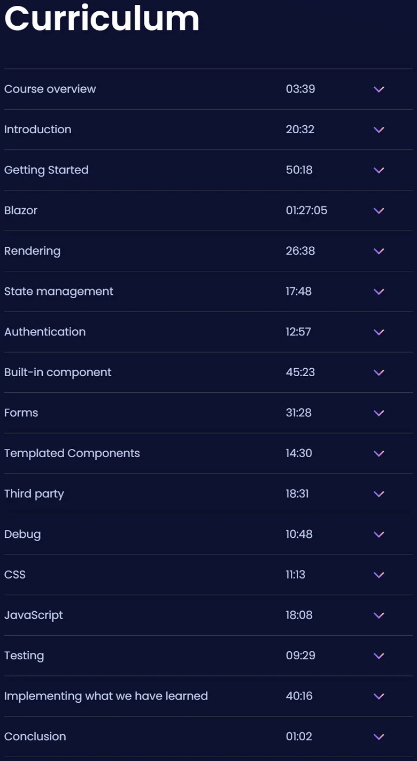The height and width of the screenshot is (761, 417).
Task: Expand the JavaScript chevron arrow
Action: tap(379, 615)
